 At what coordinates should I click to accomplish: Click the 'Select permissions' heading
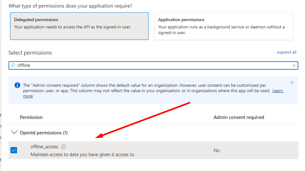pyautogui.click(x=30, y=53)
